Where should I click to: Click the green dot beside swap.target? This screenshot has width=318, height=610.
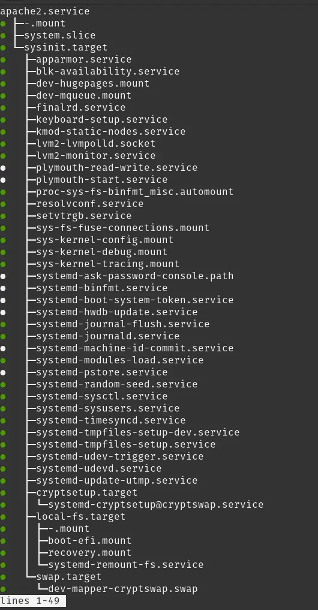pyautogui.click(x=3, y=577)
